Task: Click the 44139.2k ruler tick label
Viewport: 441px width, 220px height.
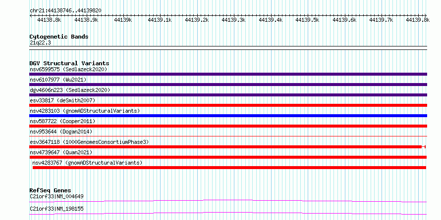Action: click(x=197, y=20)
